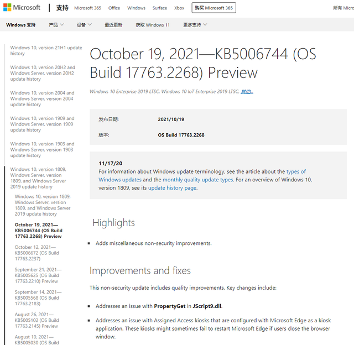
Task: Click the Microsoft logo
Action: [x=22, y=7]
